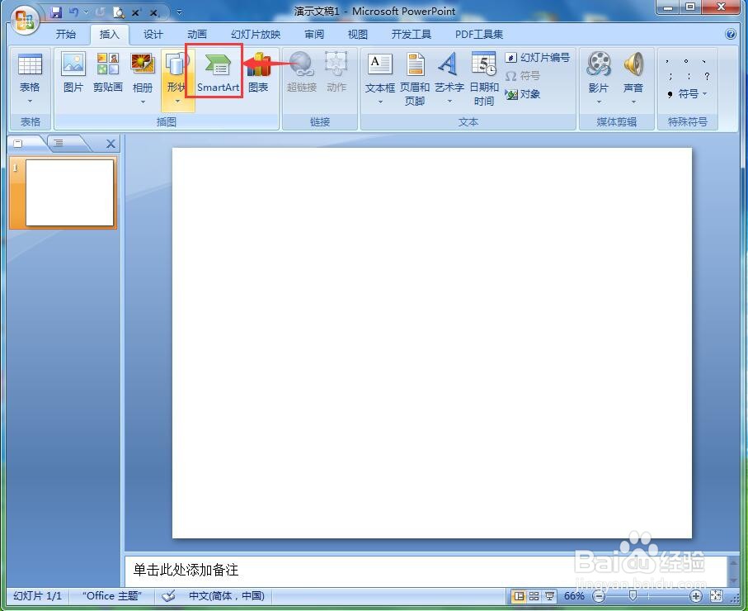
Task: Expand the 声音 dropdown arrow
Action: coord(633,102)
